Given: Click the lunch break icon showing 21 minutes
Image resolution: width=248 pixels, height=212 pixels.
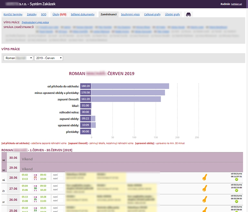Looking at the screenshot, I should click(x=35, y=177).
